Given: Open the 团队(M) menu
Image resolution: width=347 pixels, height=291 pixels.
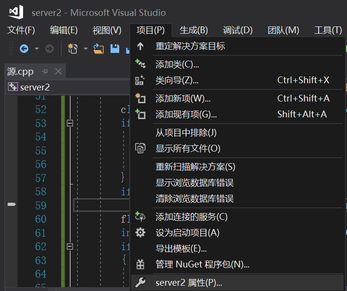Looking at the screenshot, I should pyautogui.click(x=283, y=30).
